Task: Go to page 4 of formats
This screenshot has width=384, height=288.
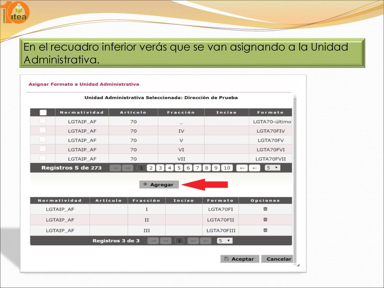Action: tap(169, 168)
